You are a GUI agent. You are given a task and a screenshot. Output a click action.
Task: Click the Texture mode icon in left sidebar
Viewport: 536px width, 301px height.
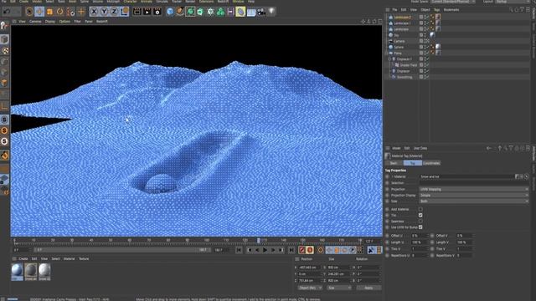(x=4, y=50)
